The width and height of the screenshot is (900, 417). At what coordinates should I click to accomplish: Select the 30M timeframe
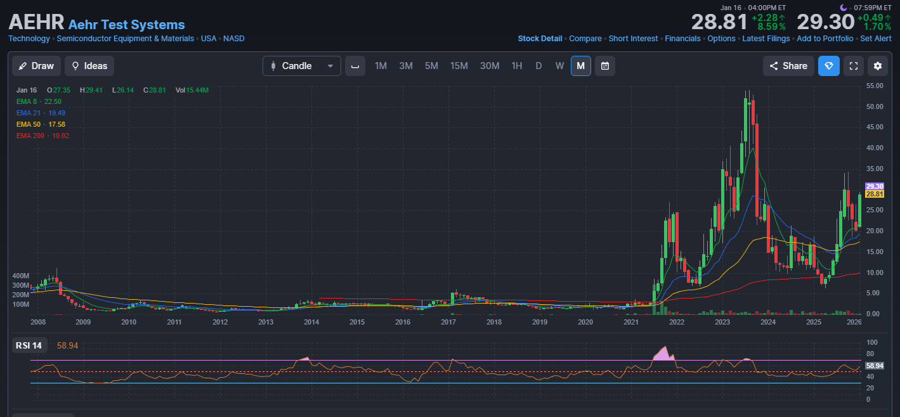click(x=490, y=66)
